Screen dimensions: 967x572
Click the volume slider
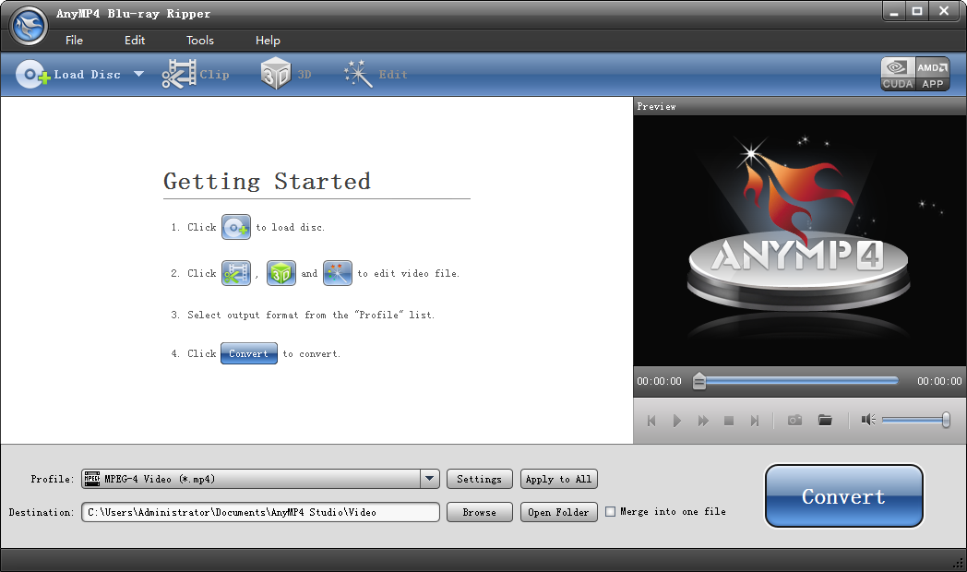tap(913, 421)
